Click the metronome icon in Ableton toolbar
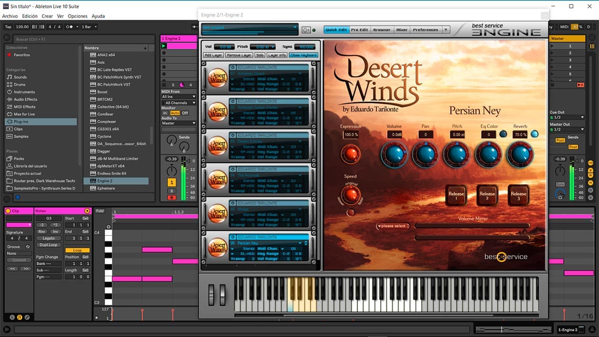The image size is (599, 337). [70, 27]
